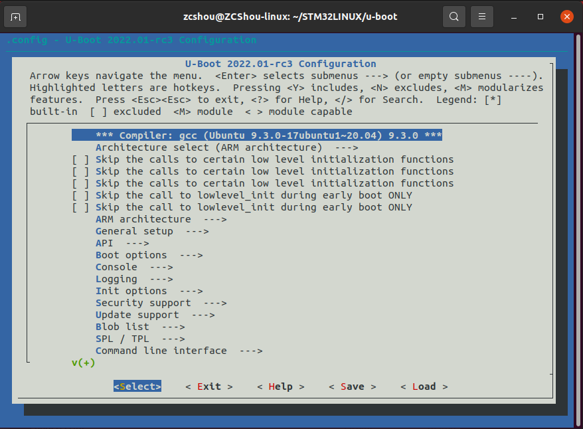Click the Exit button

pos(209,386)
